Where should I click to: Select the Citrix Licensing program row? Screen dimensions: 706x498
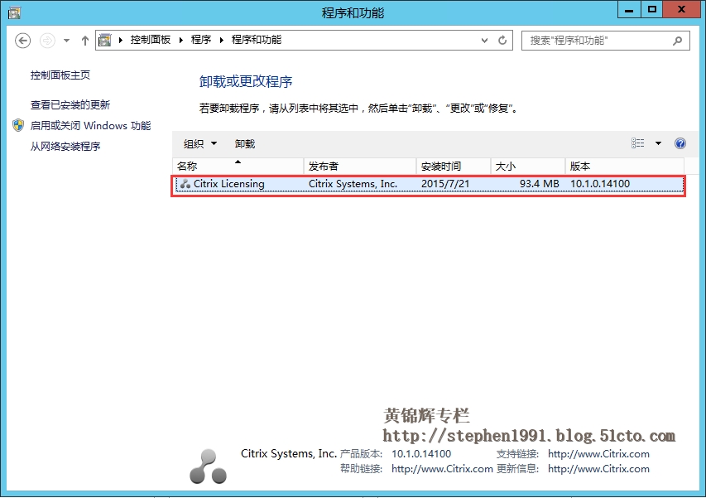429,184
